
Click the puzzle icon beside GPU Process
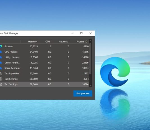coord(1,52)
